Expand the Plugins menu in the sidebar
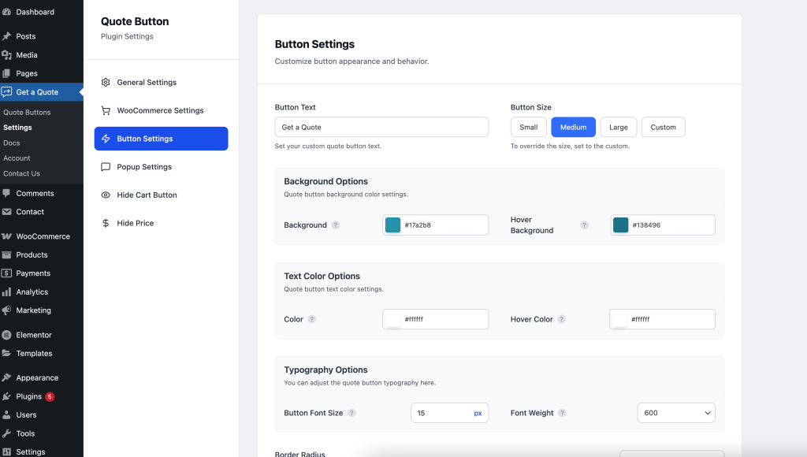Image resolution: width=807 pixels, height=457 pixels. [x=29, y=397]
